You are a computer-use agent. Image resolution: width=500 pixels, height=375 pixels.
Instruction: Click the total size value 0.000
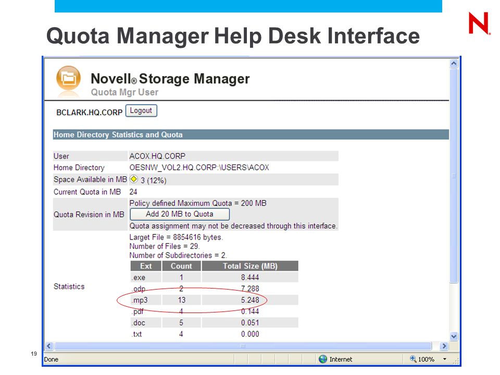coord(250,334)
